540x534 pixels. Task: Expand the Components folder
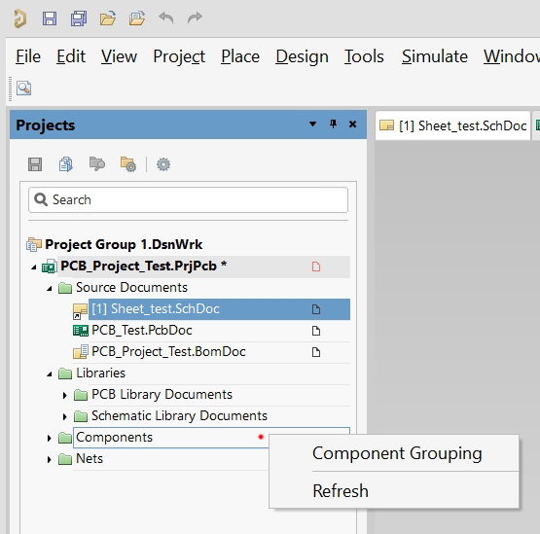[49, 438]
